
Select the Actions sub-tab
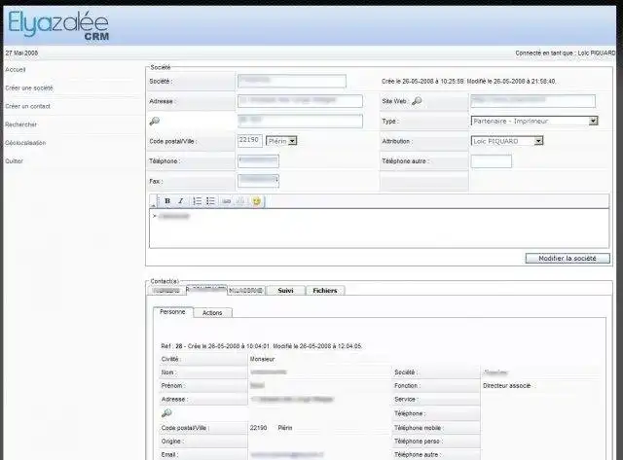click(x=212, y=313)
